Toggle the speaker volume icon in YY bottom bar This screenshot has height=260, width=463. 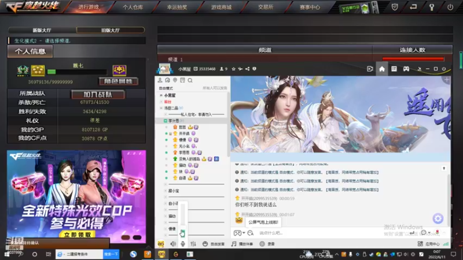pyautogui.click(x=173, y=244)
